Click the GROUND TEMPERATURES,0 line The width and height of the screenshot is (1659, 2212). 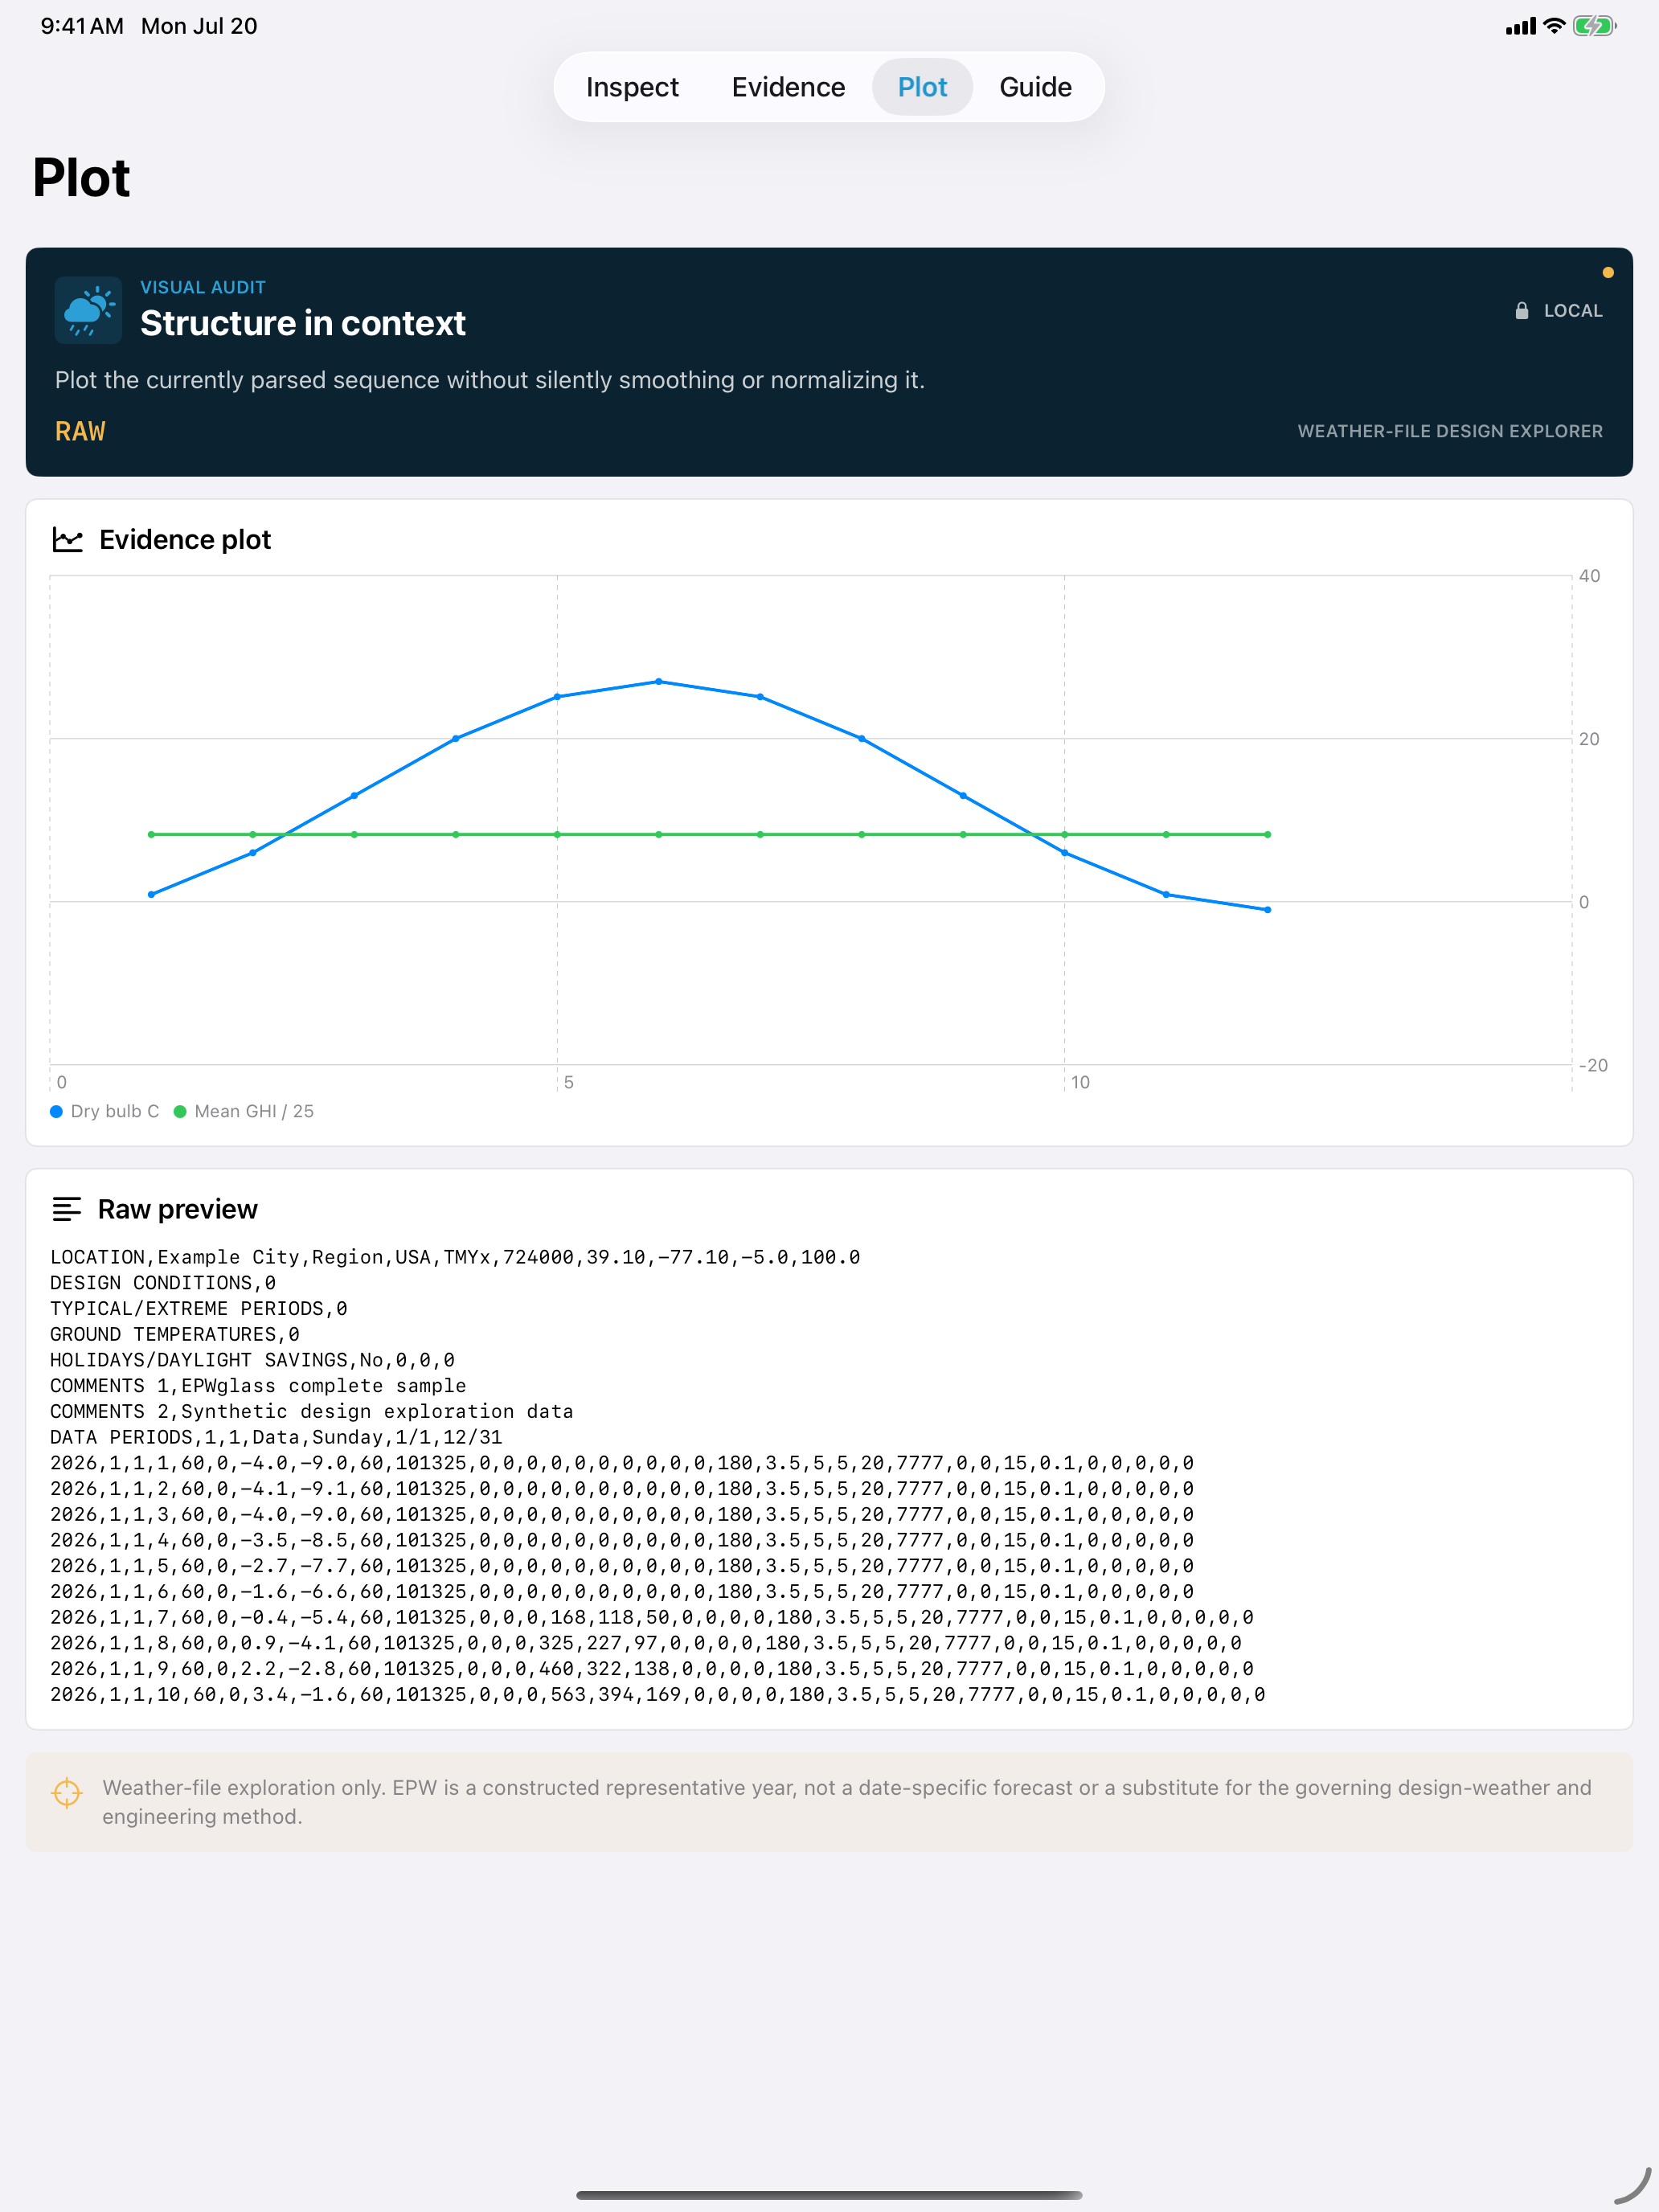pos(175,1335)
